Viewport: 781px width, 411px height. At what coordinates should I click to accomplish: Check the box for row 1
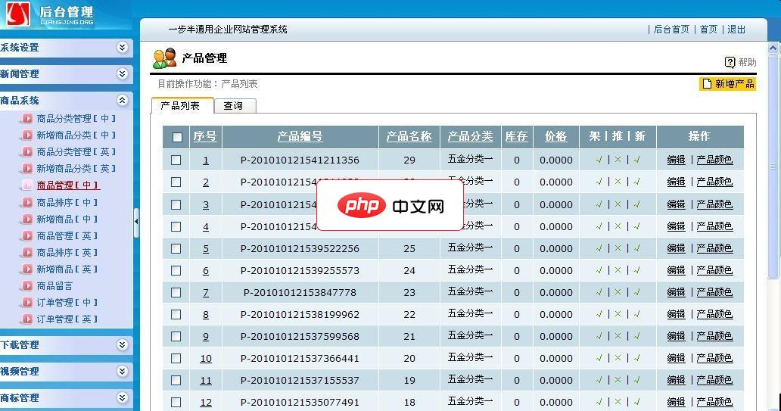(x=176, y=160)
